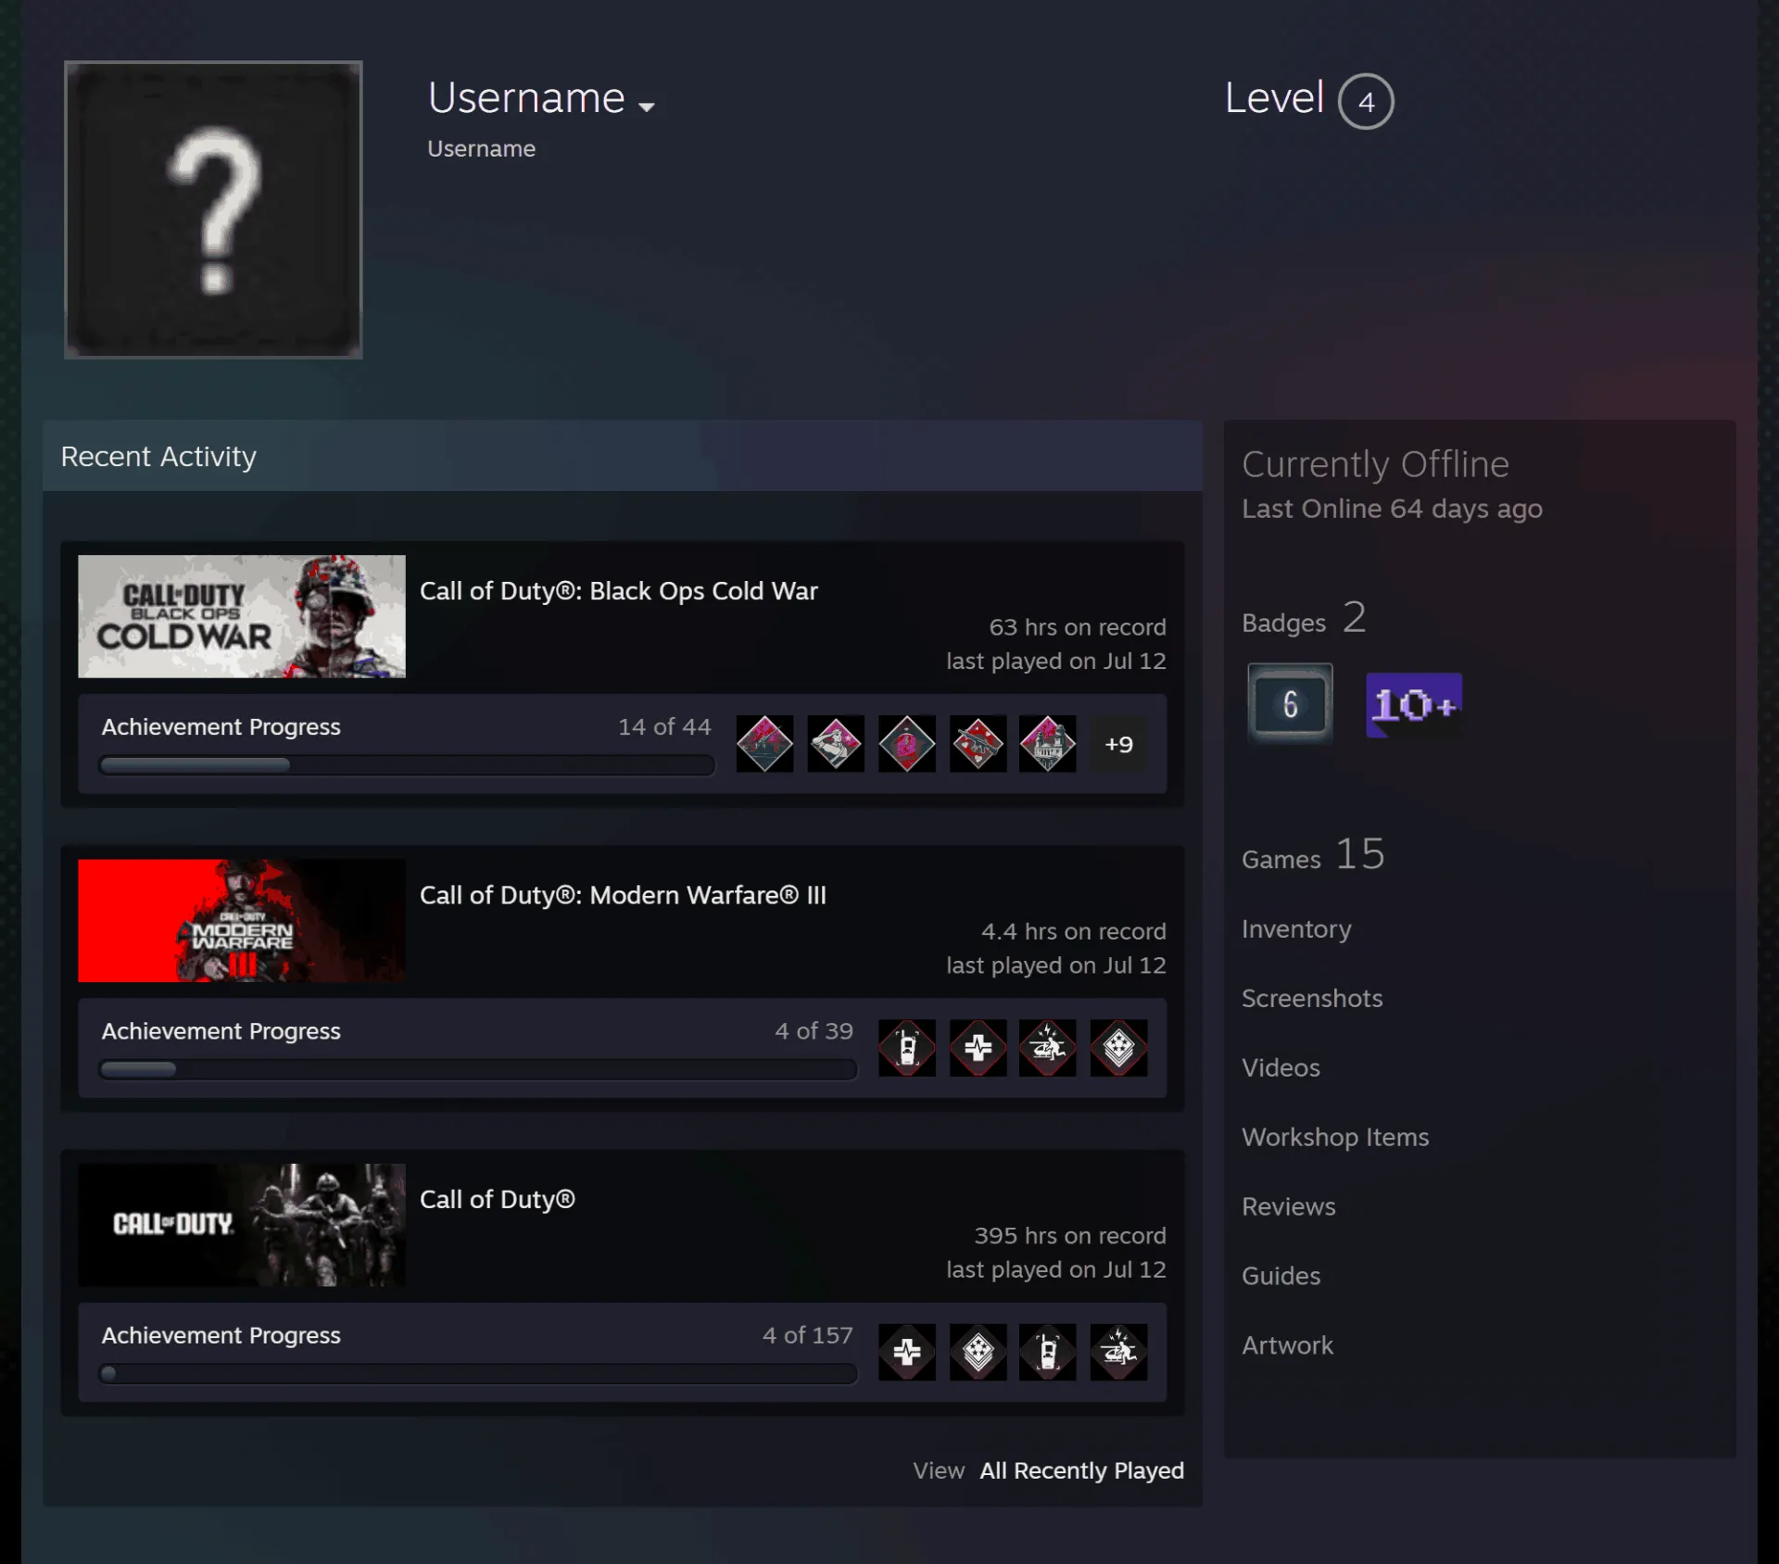Image resolution: width=1779 pixels, height=1564 pixels.
Task: Show the +9 more Cold War achievements
Action: pyautogui.click(x=1119, y=744)
